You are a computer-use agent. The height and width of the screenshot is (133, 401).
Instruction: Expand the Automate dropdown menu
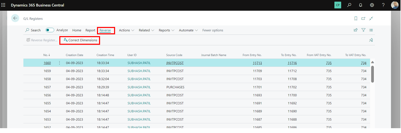pos(188,30)
